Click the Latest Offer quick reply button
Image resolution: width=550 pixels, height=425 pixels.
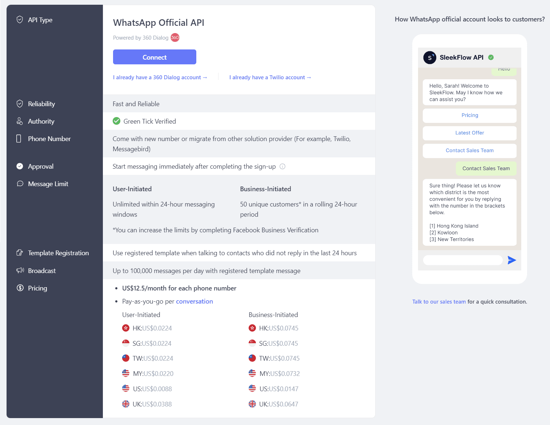point(470,133)
